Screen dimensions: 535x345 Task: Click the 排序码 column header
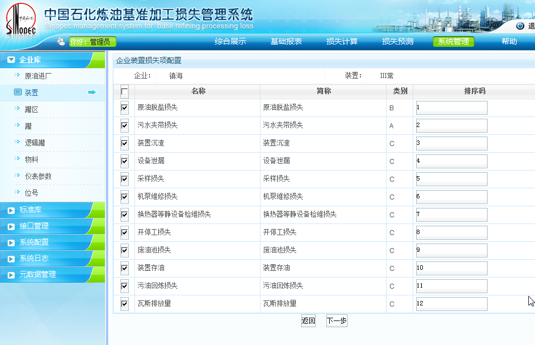click(475, 91)
